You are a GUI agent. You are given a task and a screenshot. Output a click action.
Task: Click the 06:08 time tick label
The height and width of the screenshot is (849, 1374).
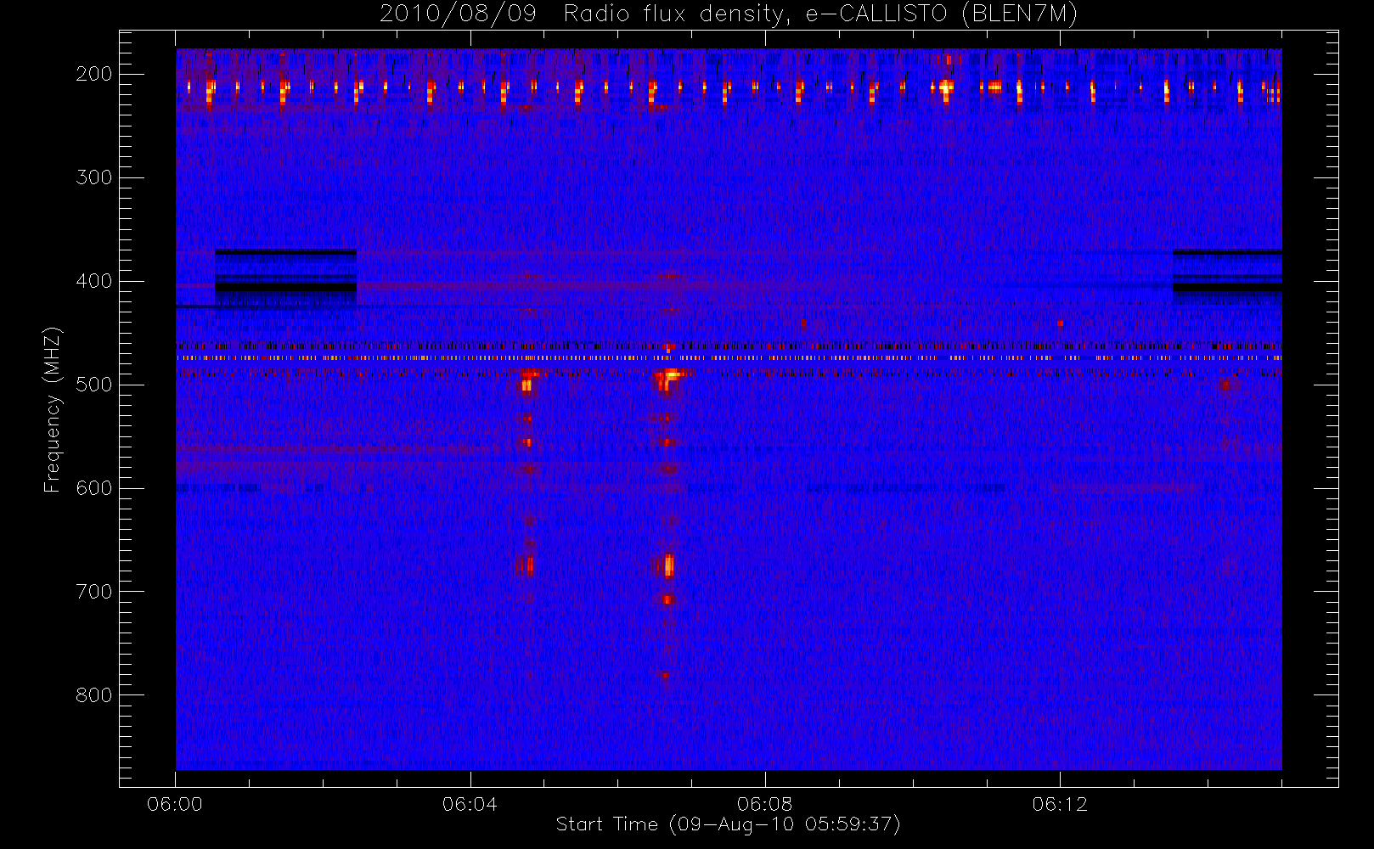[x=764, y=804]
